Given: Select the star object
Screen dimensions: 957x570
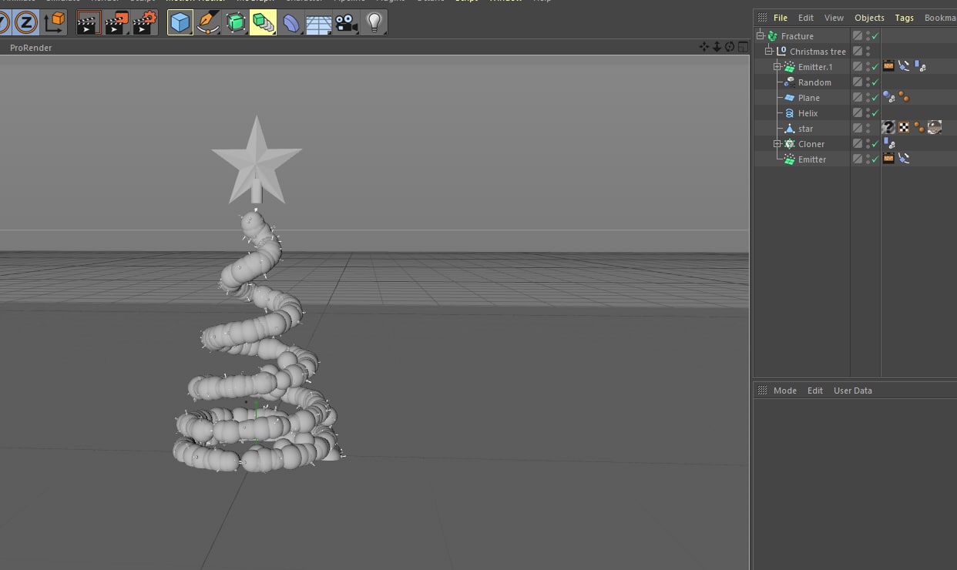Looking at the screenshot, I should coord(806,129).
